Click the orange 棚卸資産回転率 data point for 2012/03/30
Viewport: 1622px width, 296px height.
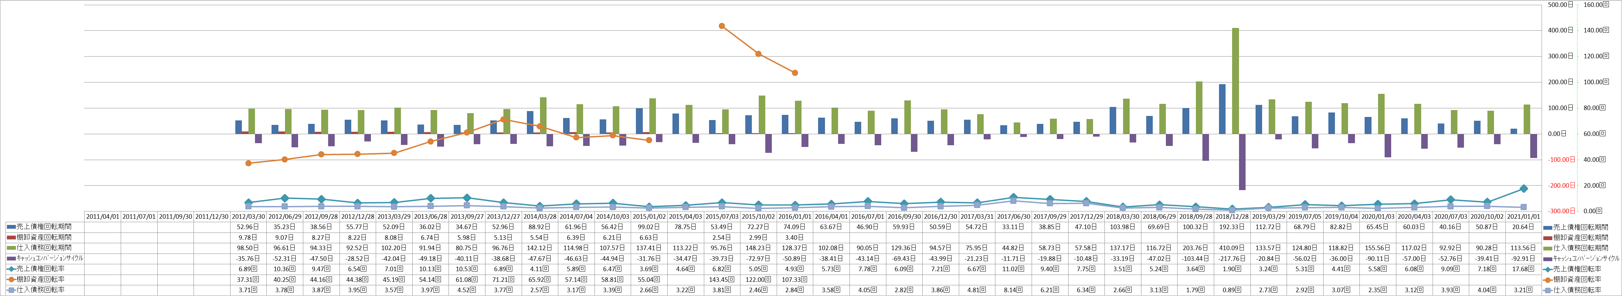tap(248, 163)
